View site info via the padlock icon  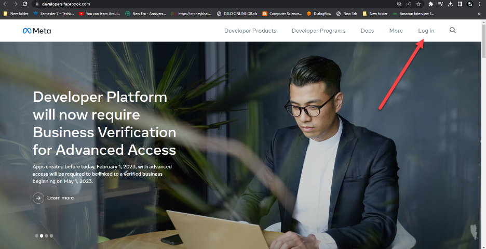(x=37, y=4)
